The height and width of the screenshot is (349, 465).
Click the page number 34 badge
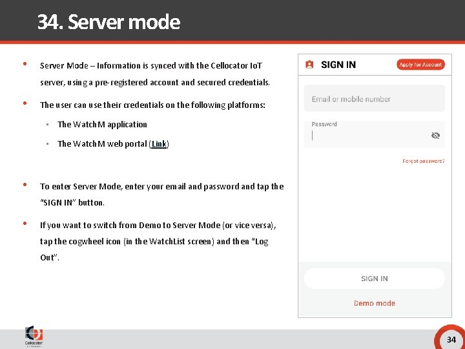click(451, 339)
